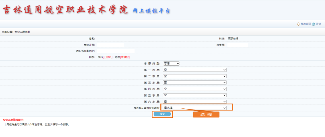Image resolution: width=325 pixels, height=137 pixels.
Task: Focus the 通知书邮寄地址 field
Action: [116, 51]
